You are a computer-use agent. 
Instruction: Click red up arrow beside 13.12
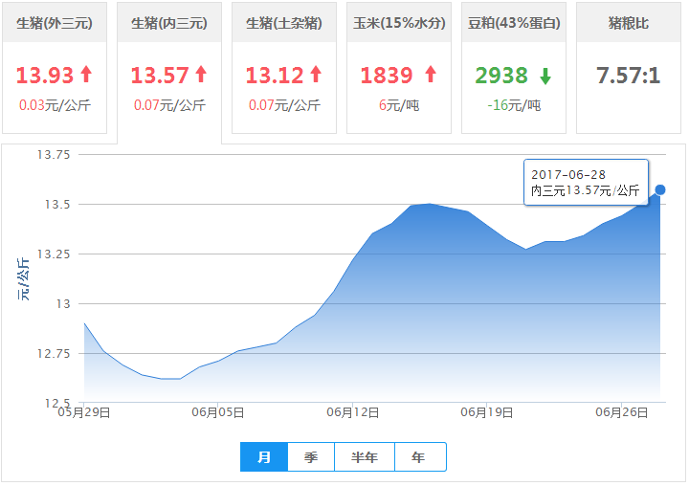pos(316,75)
